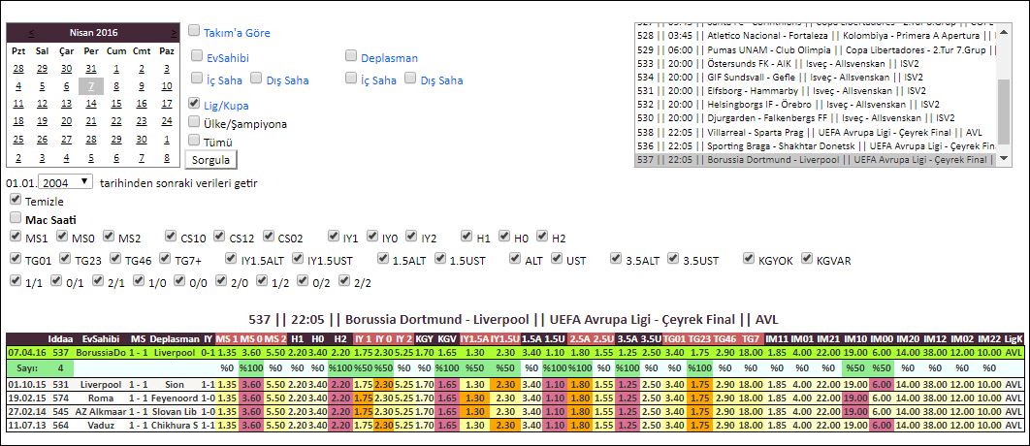The image size is (1030, 446).
Task: Select Borussia Dortmund - Liverpool in match list
Action: click(x=815, y=160)
